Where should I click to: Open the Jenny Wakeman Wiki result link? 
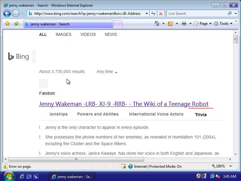tap(124, 104)
